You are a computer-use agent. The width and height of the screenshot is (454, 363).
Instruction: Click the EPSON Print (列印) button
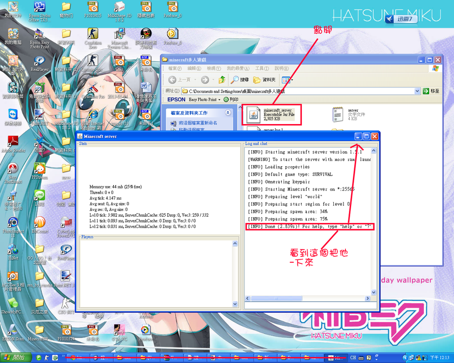tap(231, 100)
